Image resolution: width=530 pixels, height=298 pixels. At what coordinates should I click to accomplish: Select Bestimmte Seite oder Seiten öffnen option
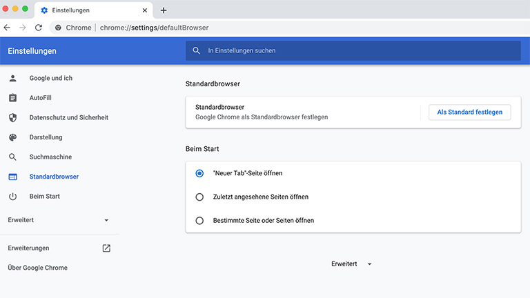(199, 221)
